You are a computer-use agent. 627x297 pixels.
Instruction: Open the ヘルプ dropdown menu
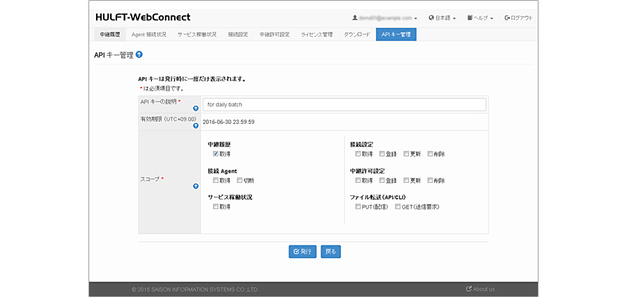[x=480, y=18]
